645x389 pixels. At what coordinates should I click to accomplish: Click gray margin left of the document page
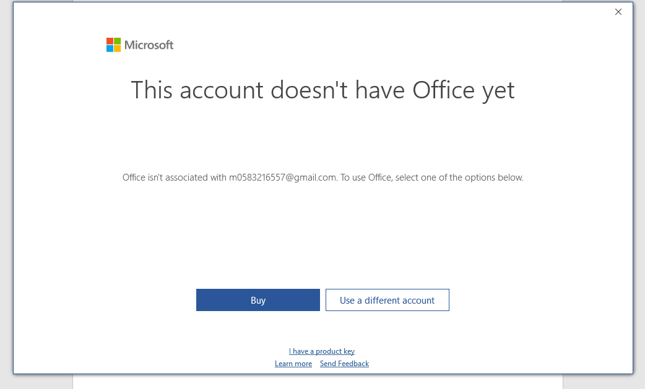click(37, 382)
